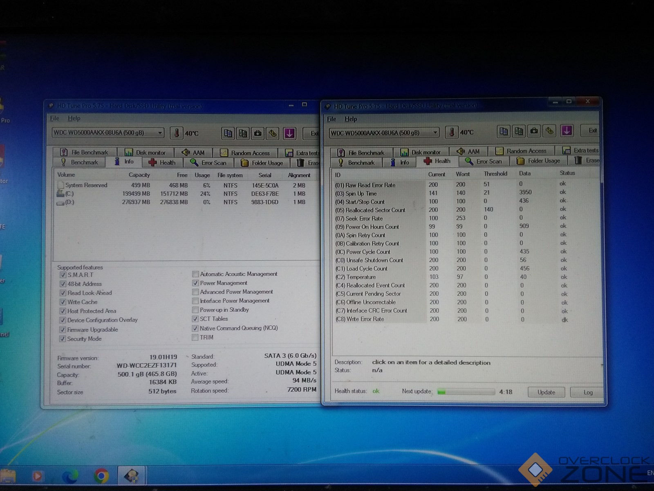Click Log button in Health tab
Image resolution: width=654 pixels, height=491 pixels.
(587, 392)
